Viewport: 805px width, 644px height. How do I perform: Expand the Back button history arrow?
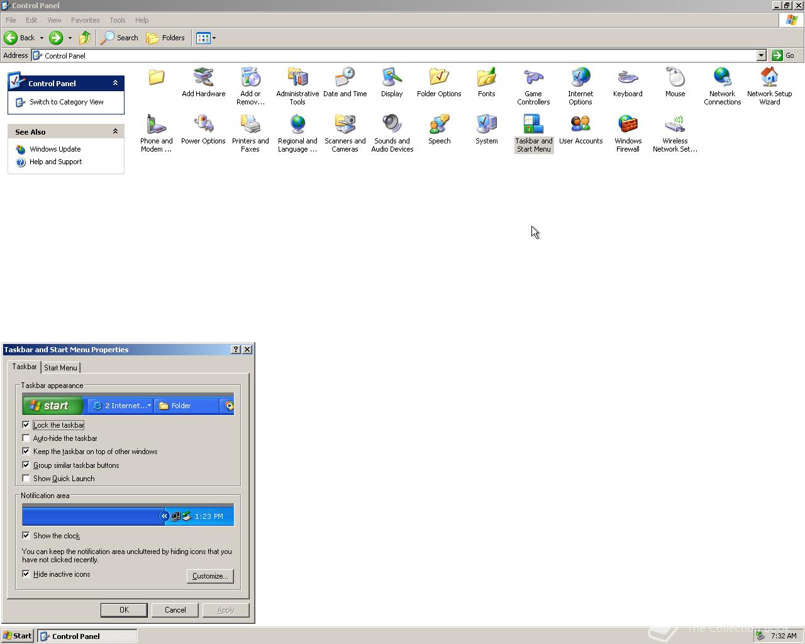pyautogui.click(x=42, y=38)
